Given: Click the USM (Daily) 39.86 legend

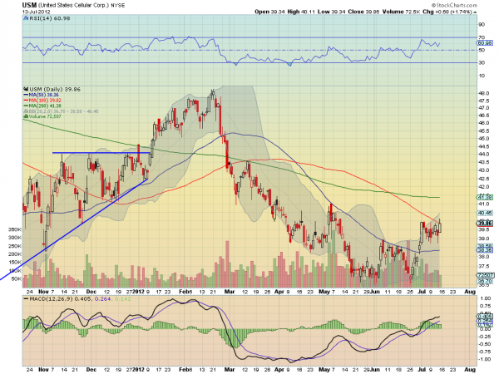Looking at the screenshot, I should [x=55, y=90].
